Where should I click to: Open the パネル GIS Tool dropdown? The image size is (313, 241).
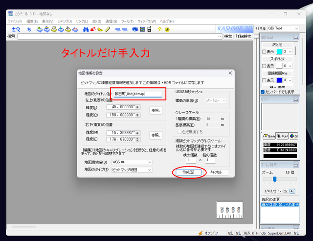pyautogui.click(x=283, y=28)
